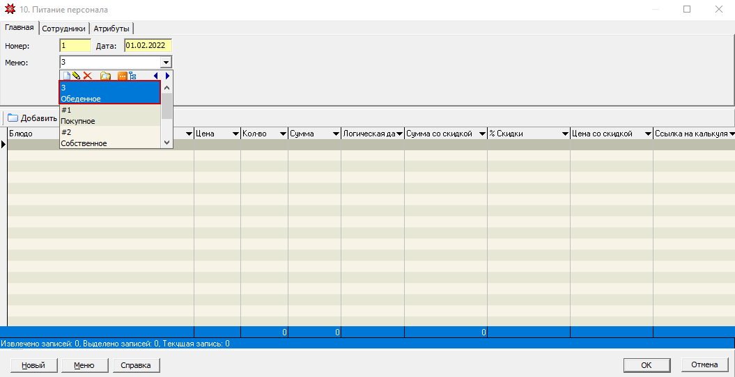Image resolution: width=735 pixels, height=377 pixels.
Task: Click the orange ellipsis icon
Action: [121, 76]
